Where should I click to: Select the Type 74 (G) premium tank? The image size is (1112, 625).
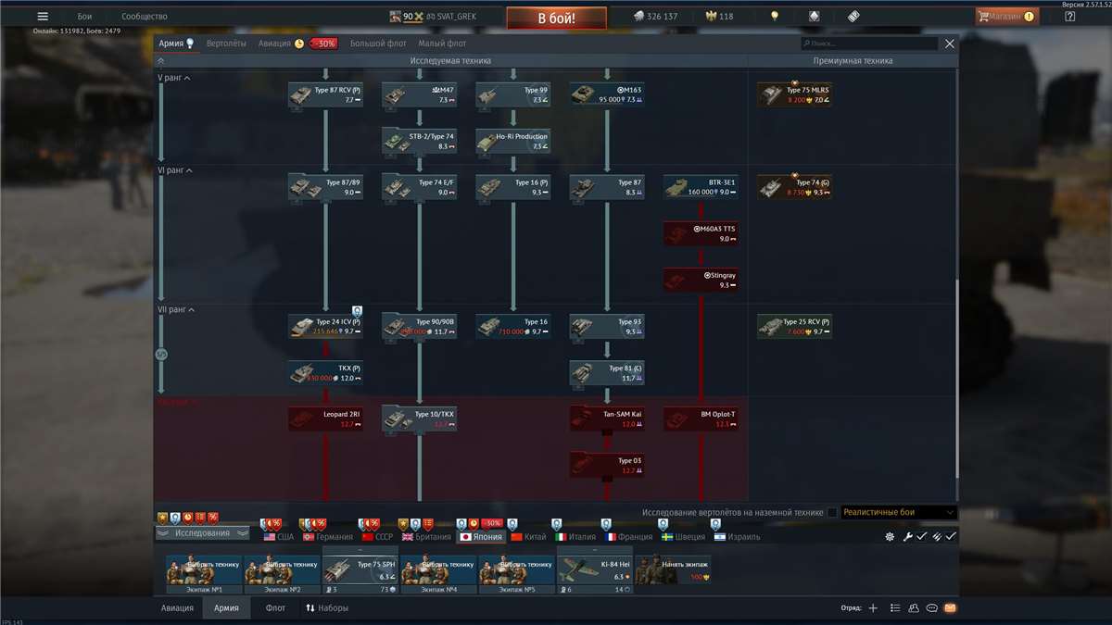[794, 187]
